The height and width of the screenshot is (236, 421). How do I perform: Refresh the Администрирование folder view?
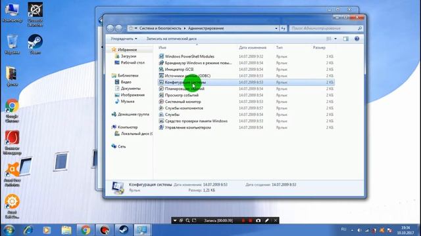284,28
